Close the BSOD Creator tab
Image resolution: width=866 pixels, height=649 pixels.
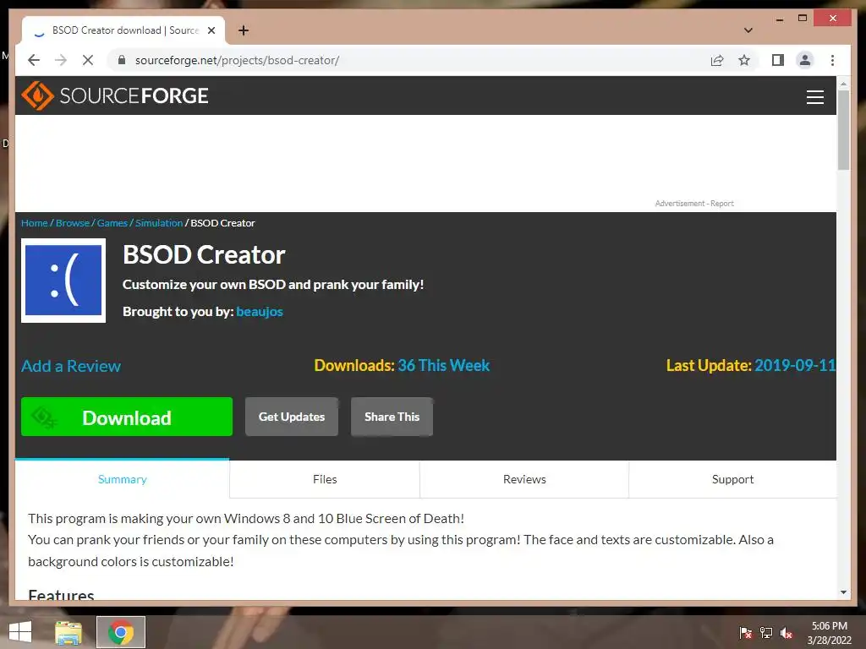[x=211, y=30]
